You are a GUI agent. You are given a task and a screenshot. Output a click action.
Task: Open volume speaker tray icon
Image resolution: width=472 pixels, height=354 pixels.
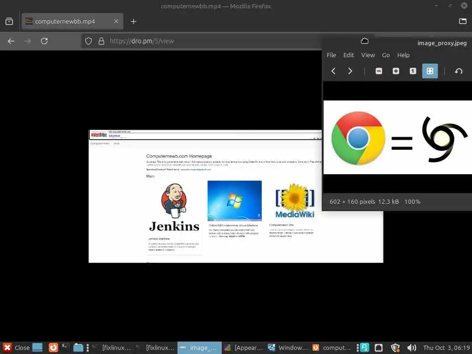[x=412, y=348]
